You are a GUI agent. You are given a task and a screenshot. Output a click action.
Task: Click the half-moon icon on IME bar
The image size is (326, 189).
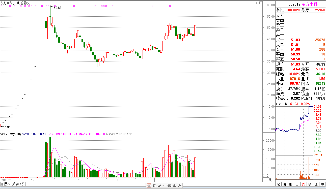tap(159, 186)
